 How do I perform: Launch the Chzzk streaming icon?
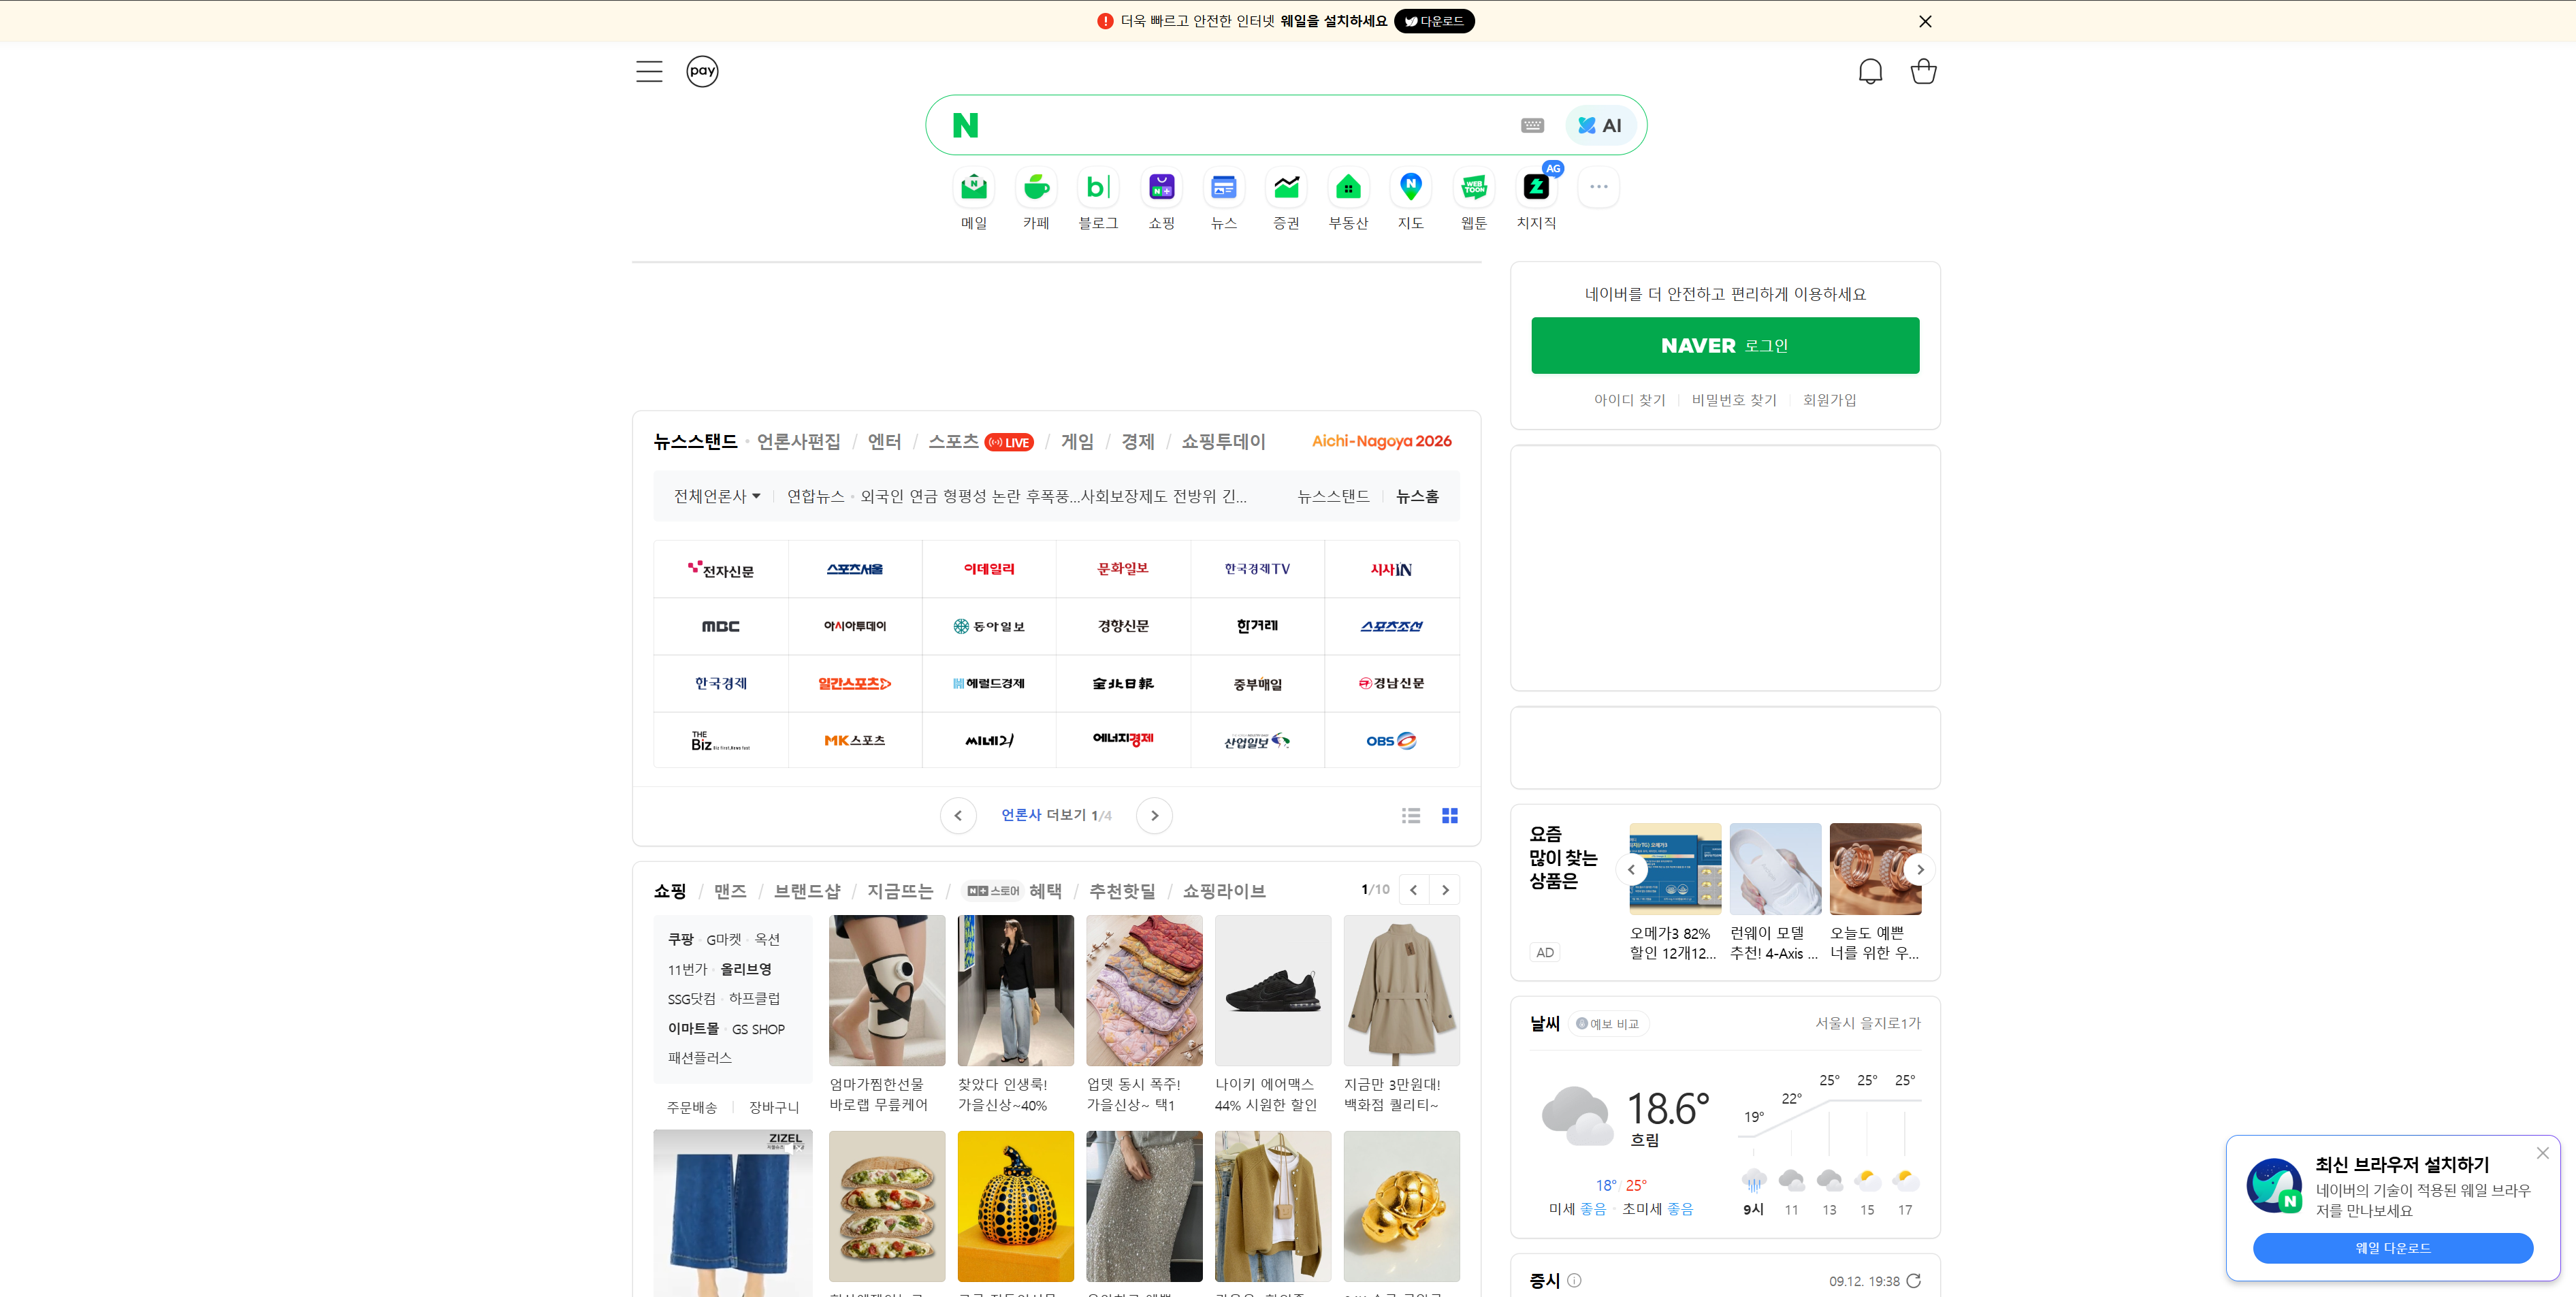tap(1536, 187)
